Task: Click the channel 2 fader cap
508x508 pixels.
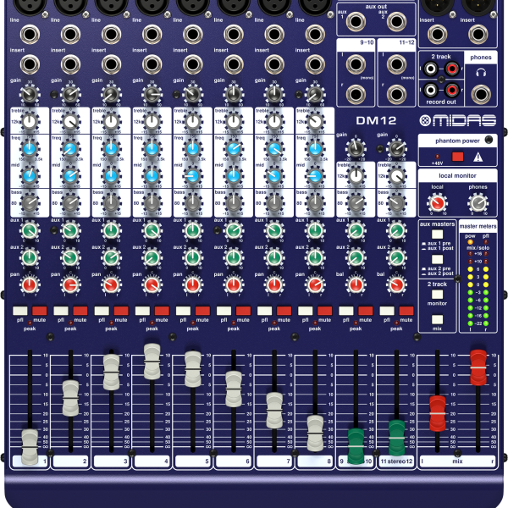Action: pyautogui.click(x=70, y=398)
